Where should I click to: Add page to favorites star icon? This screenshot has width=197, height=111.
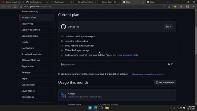169,6
